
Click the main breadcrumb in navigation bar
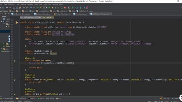coord(25,11)
